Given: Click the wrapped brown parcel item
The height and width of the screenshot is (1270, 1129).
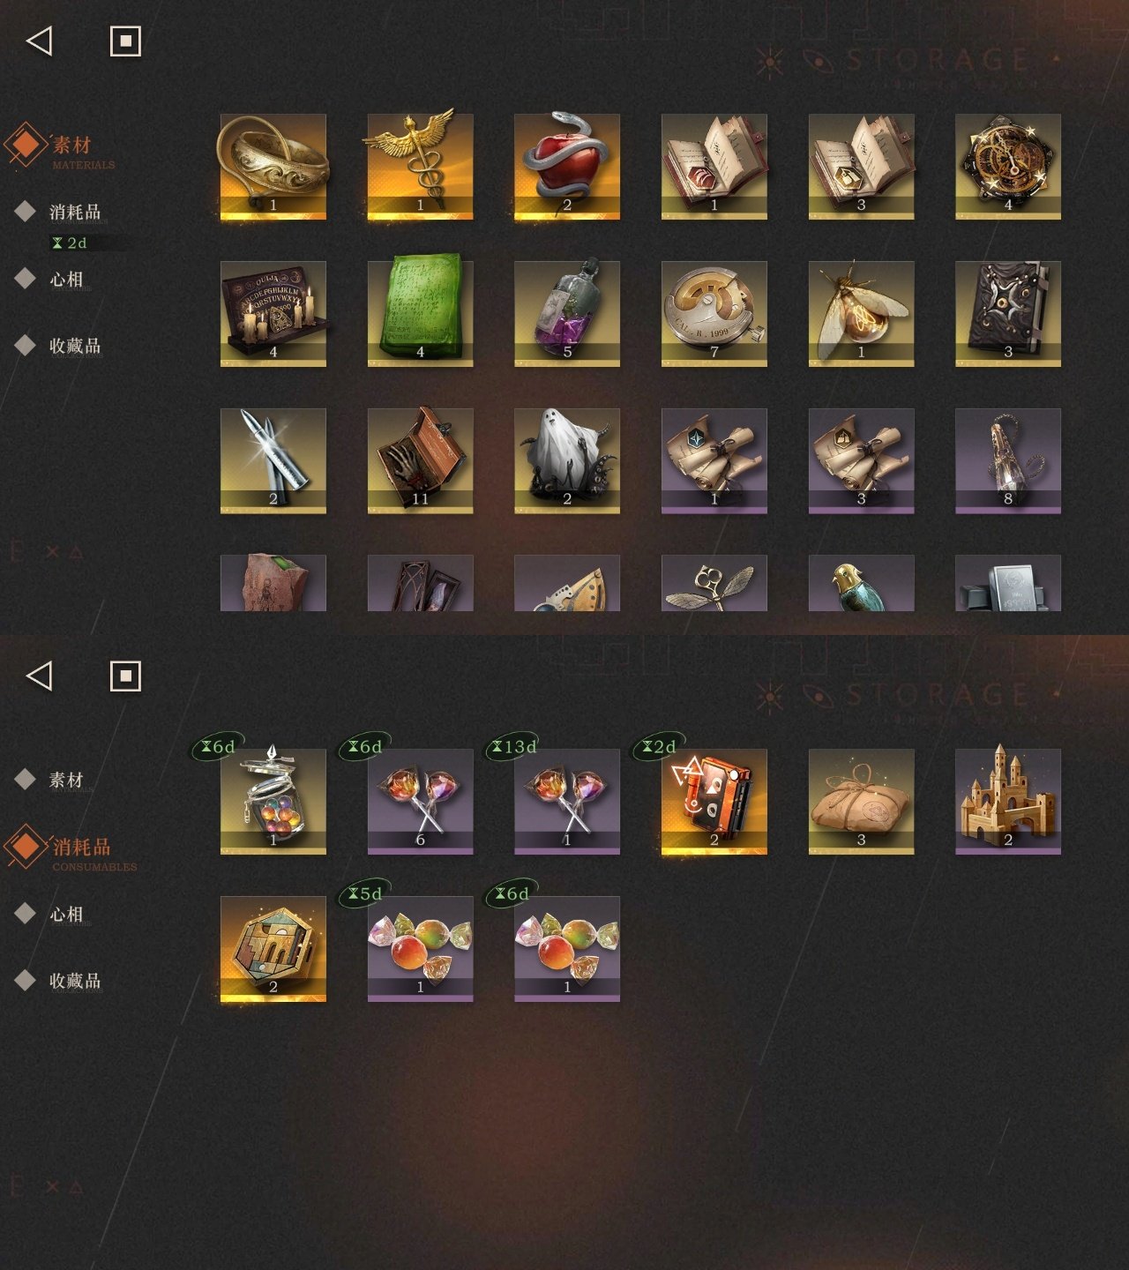Looking at the screenshot, I should tap(861, 801).
